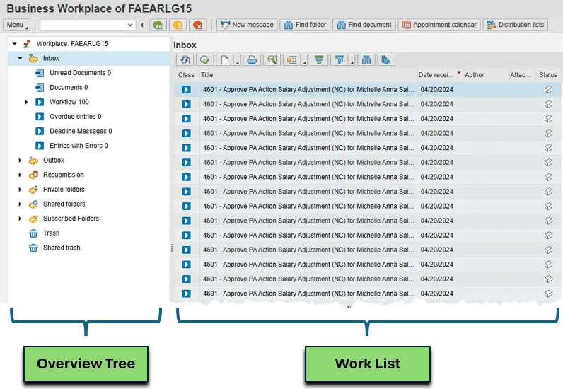Open the Outbox folder
Viewport: 563px width, 389px height.
pyautogui.click(x=54, y=161)
